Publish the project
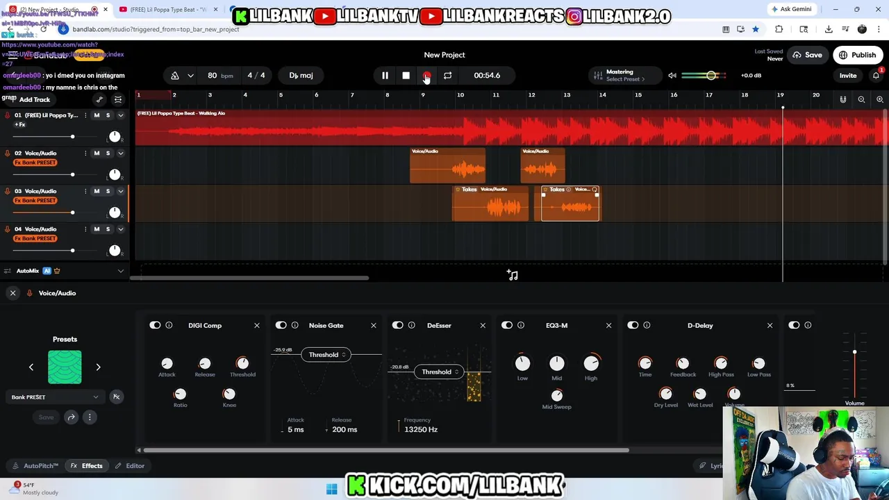The width and height of the screenshot is (889, 500). pyautogui.click(x=857, y=55)
